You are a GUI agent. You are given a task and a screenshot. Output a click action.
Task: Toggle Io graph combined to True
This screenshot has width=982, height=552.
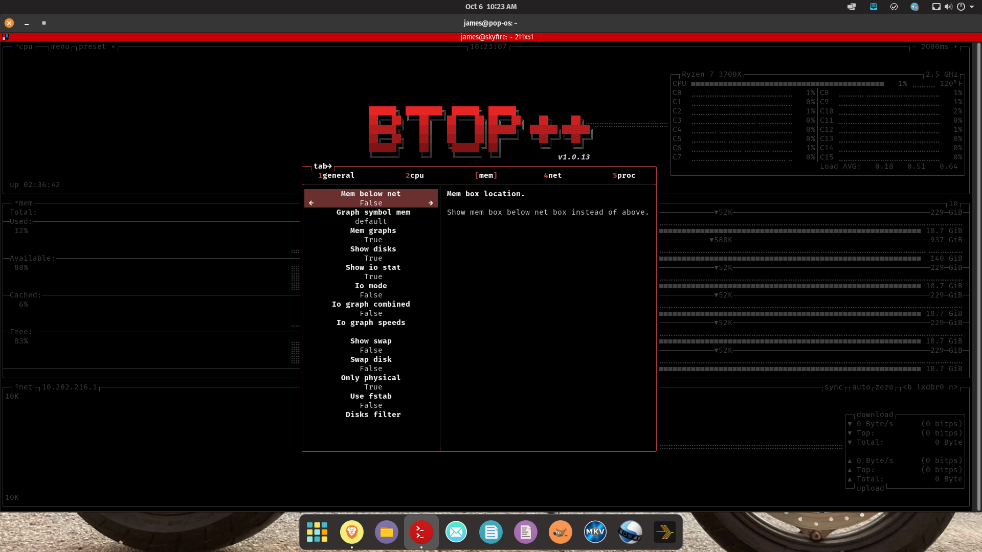371,304
